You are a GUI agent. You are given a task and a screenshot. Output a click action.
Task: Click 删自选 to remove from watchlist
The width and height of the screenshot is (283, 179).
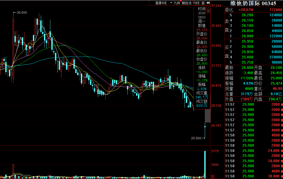(x=187, y=3)
